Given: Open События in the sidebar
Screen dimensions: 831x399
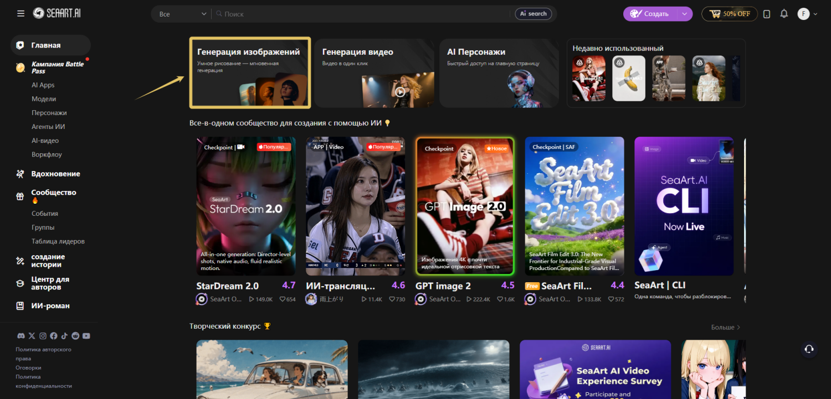Looking at the screenshot, I should click(45, 214).
